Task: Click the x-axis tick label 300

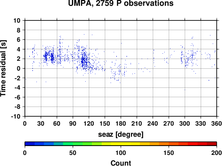Action: [185, 123]
